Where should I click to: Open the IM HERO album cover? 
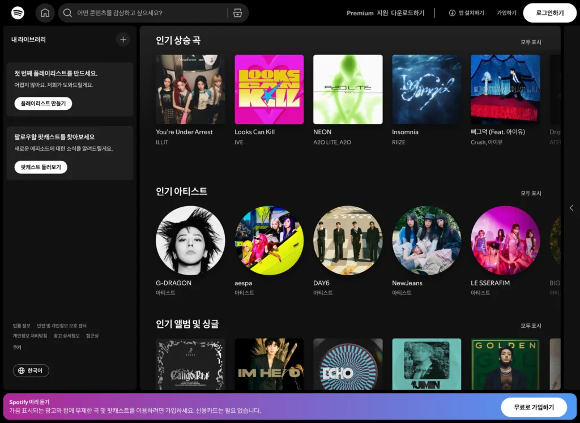tap(269, 364)
